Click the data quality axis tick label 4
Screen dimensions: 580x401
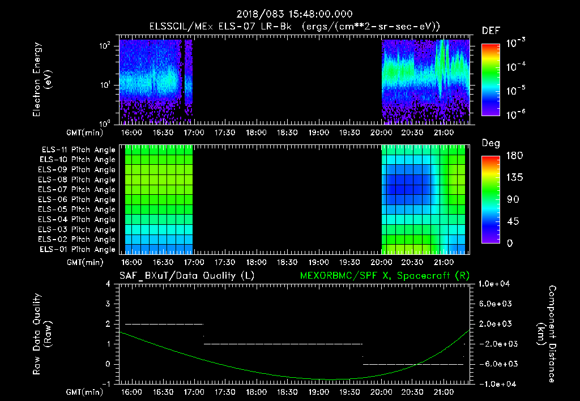coord(108,284)
